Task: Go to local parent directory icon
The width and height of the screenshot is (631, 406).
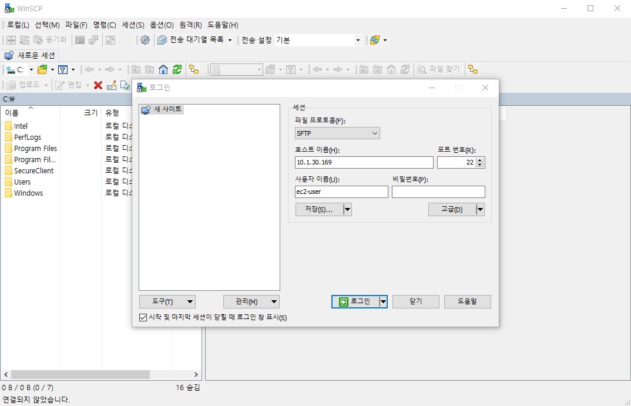Action: [136, 69]
